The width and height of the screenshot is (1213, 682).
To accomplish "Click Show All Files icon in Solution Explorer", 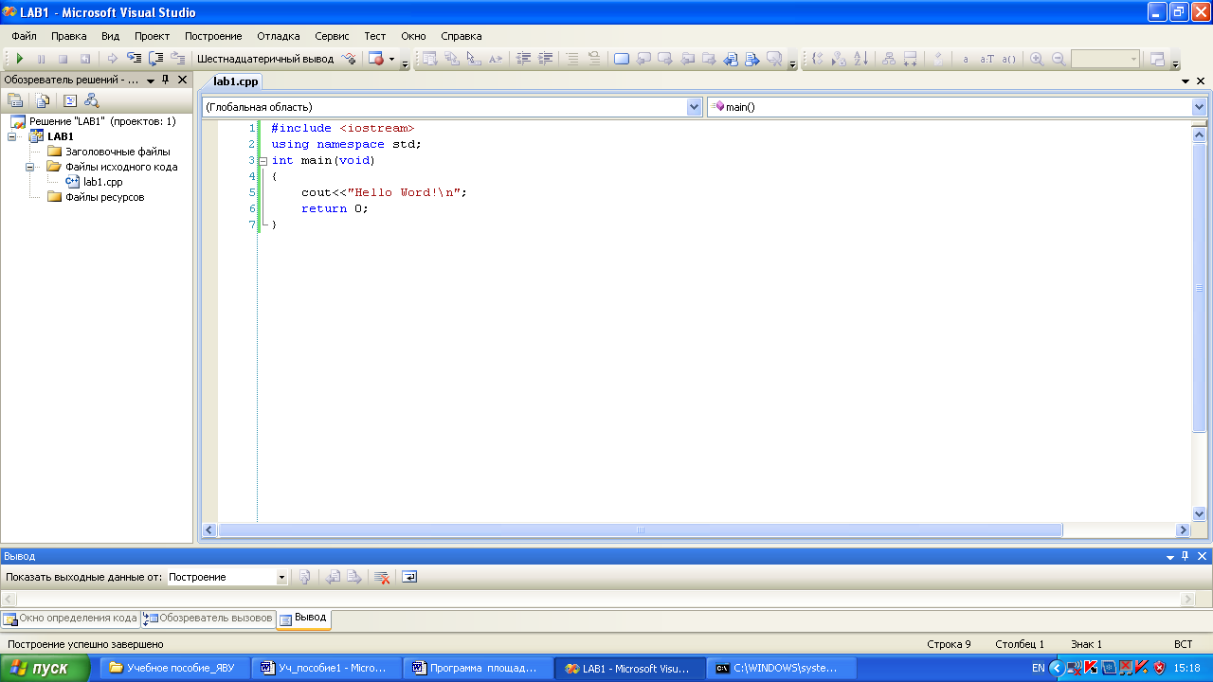I will pyautogui.click(x=43, y=100).
